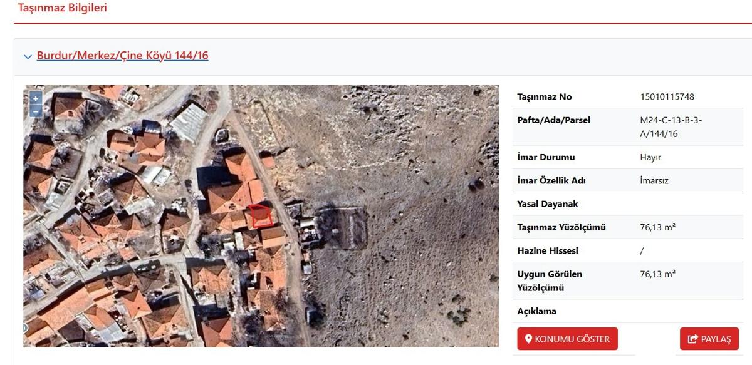Click the Pafta/Ada/Parsel value M24-C-13-B-3-A/144/16

671,127
